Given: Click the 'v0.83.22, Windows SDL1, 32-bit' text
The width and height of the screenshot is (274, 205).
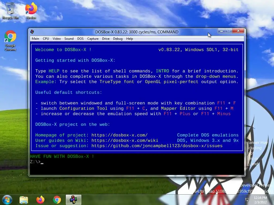Looking at the screenshot, I should (x=199, y=50).
